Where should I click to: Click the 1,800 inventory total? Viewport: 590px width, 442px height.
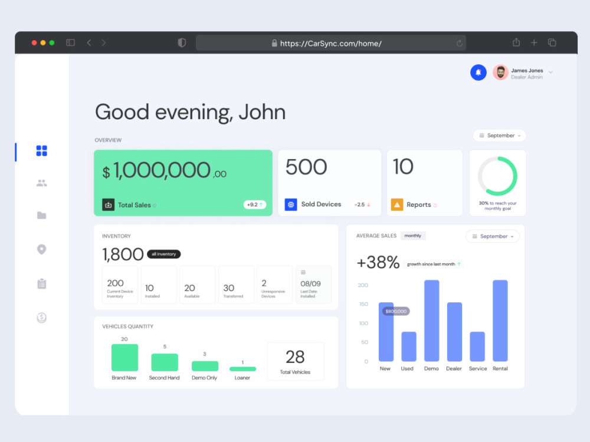123,255
